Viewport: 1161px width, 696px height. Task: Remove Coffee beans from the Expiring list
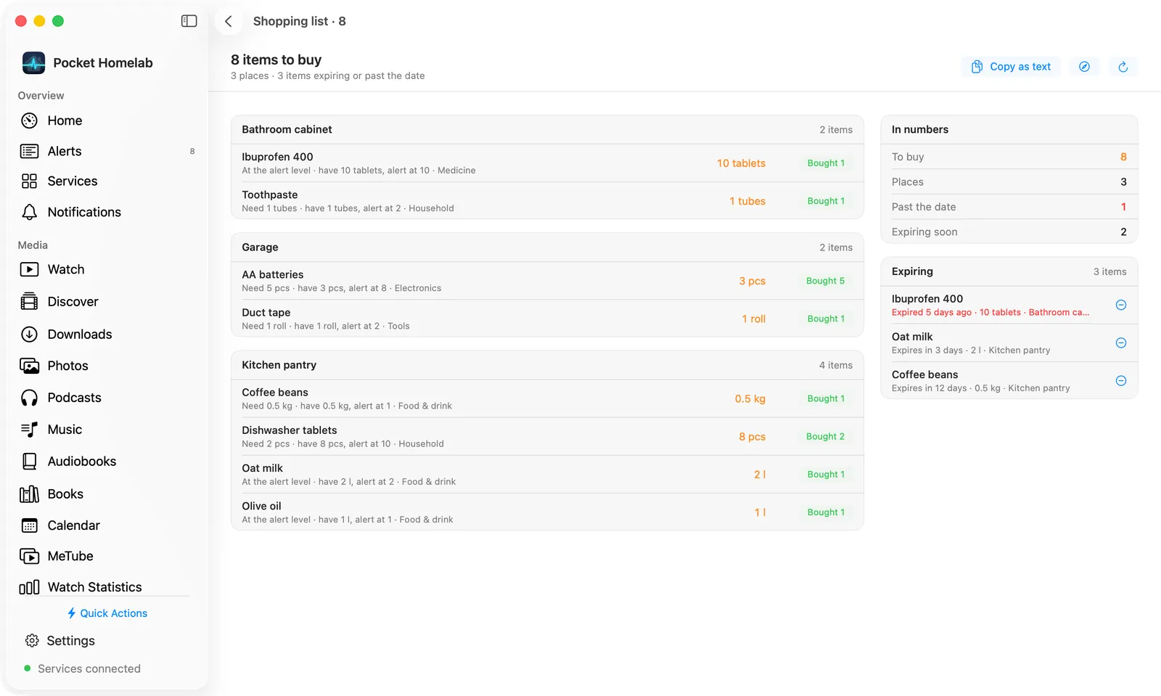coord(1120,381)
